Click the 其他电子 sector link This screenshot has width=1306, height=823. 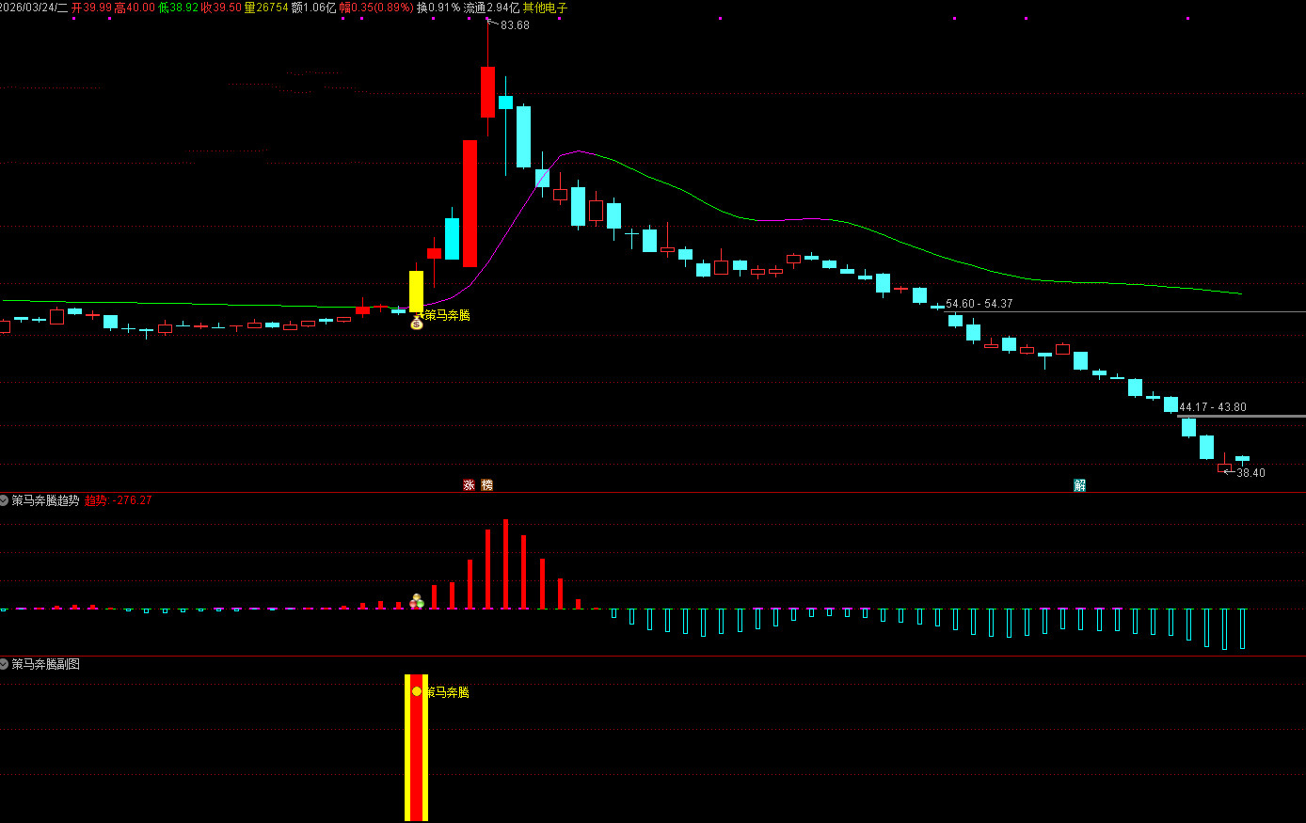[545, 8]
